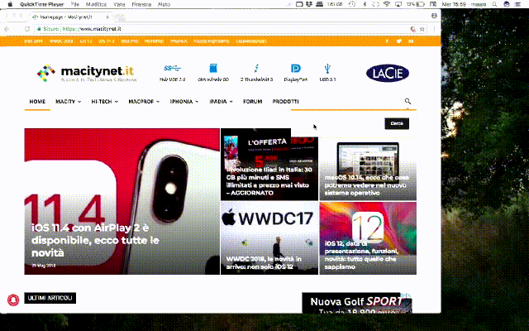The image size is (529, 331).
Task: Open the Vista menu
Action: click(119, 4)
